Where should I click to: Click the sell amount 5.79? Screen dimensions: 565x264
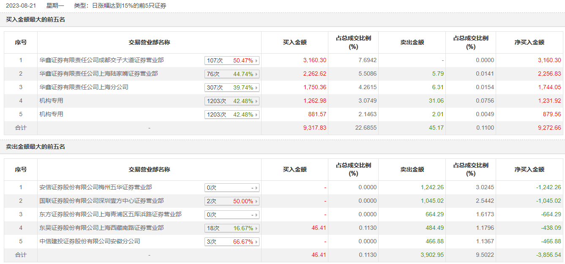(x=438, y=74)
